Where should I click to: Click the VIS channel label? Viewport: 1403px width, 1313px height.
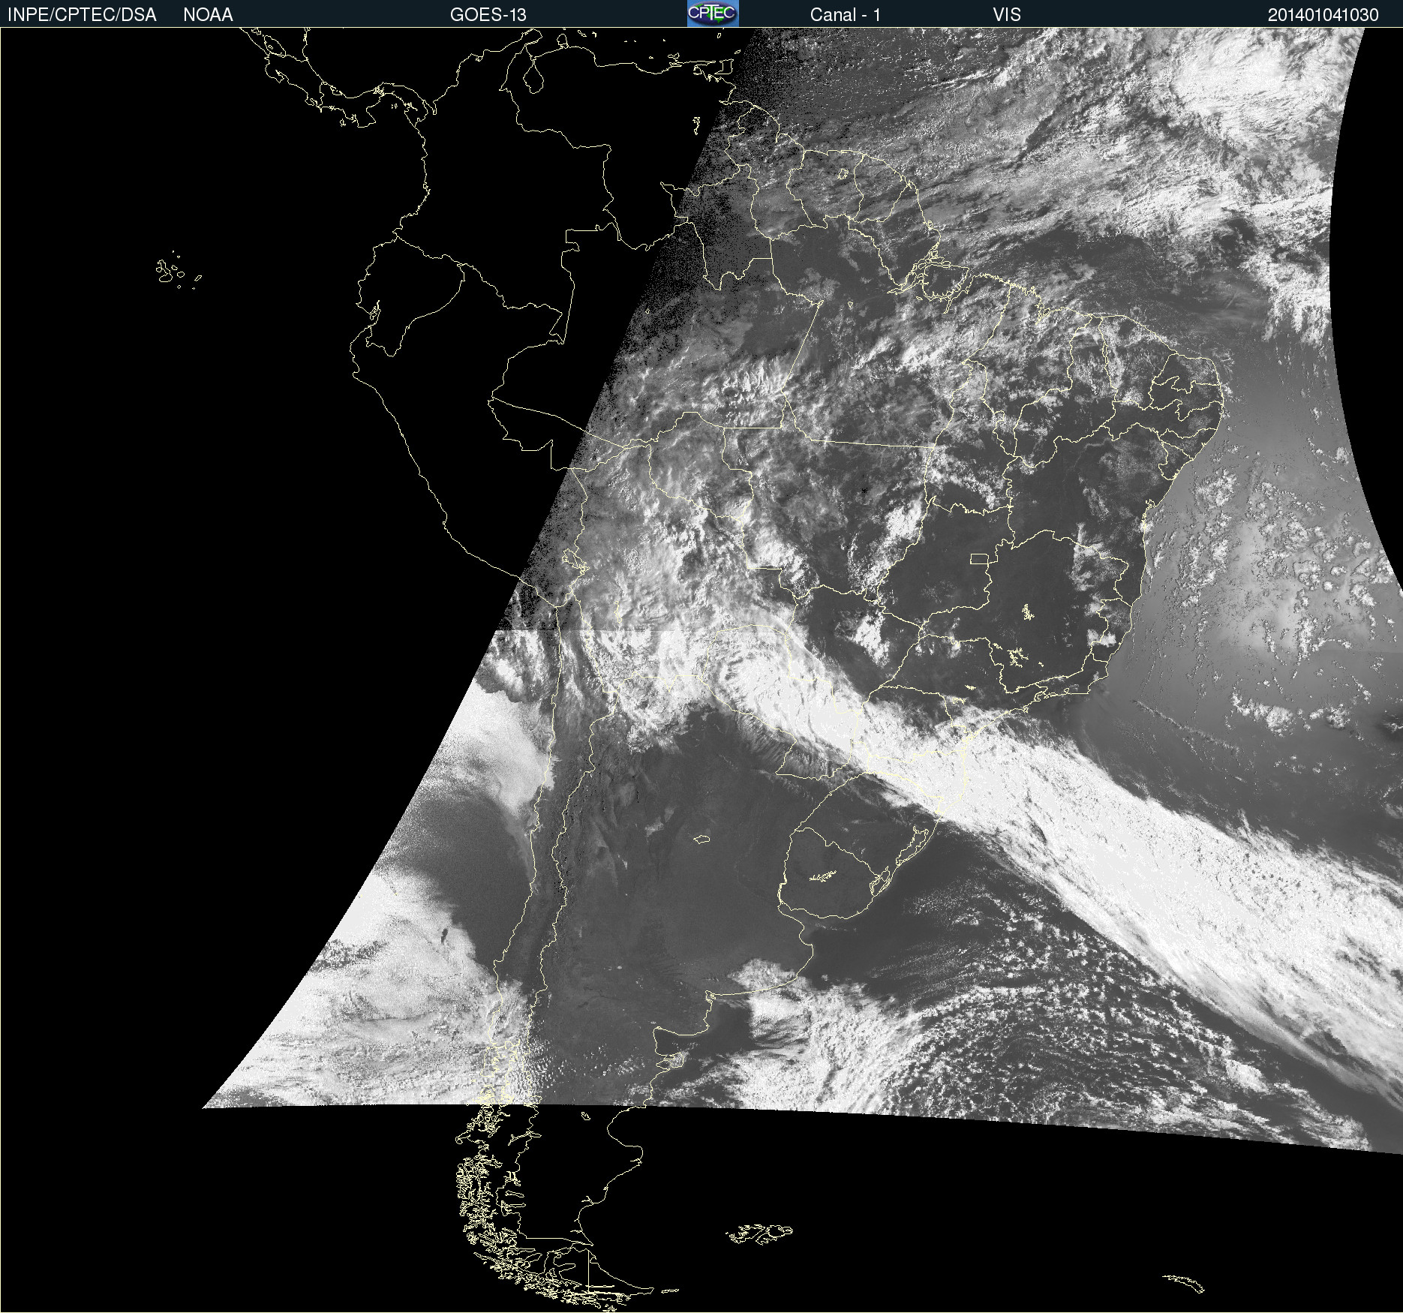tap(1007, 15)
